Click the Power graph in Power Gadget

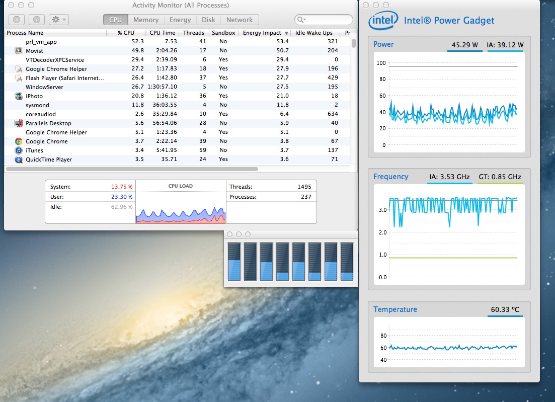(x=449, y=103)
